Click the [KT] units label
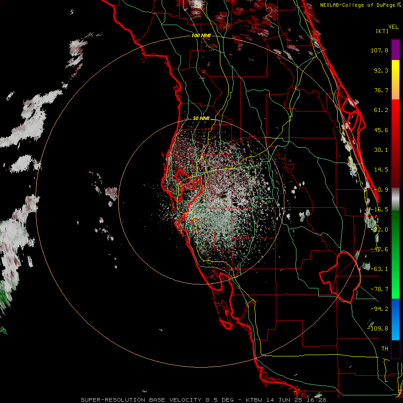The width and height of the screenshot is (403, 403). tap(382, 31)
